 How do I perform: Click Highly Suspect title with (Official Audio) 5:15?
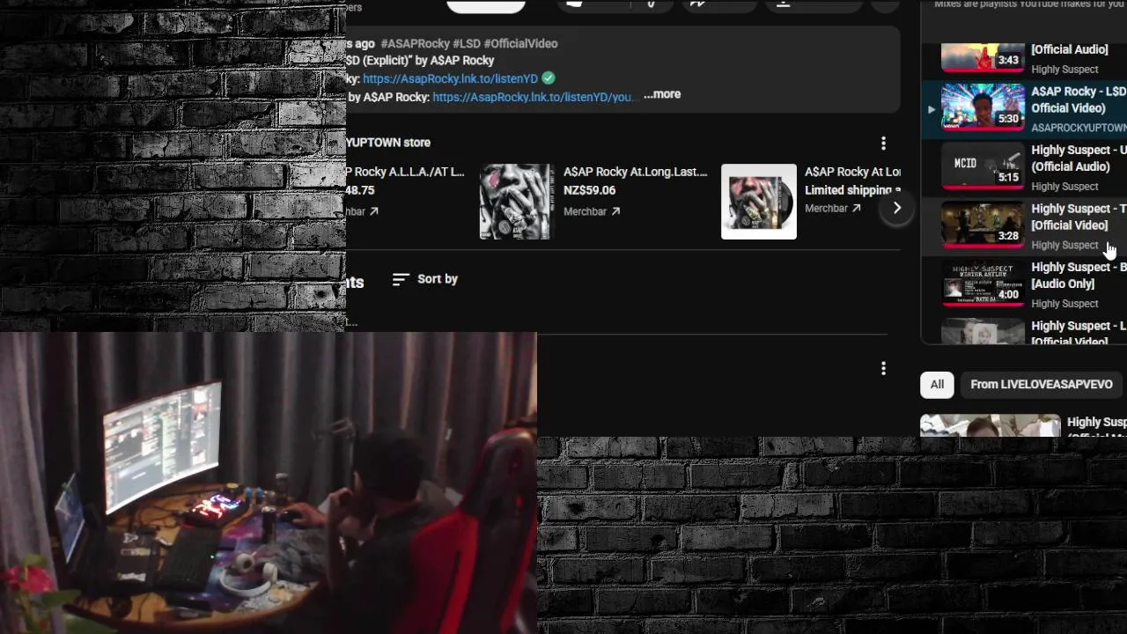[1079, 158]
